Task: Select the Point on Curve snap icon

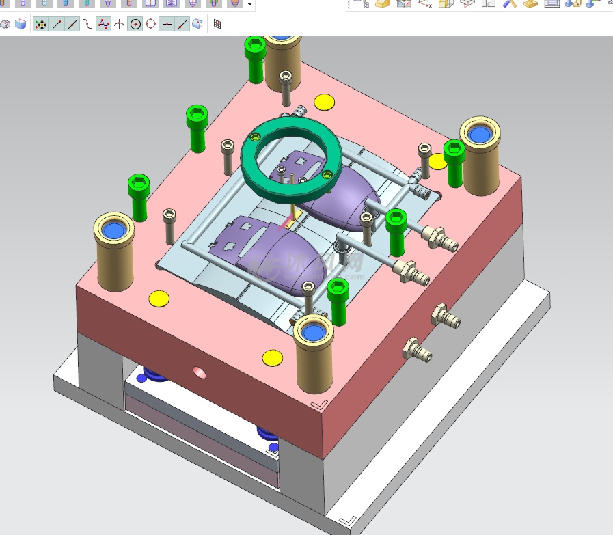Action: point(182,25)
